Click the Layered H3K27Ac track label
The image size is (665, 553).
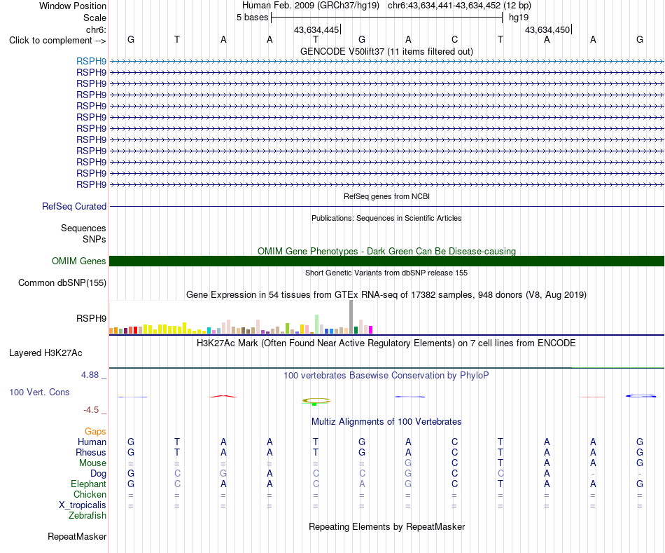point(45,353)
